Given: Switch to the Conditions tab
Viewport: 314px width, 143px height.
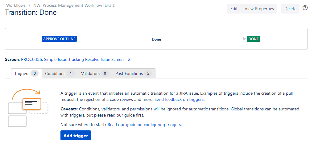Looking at the screenshot, I should [55, 73].
